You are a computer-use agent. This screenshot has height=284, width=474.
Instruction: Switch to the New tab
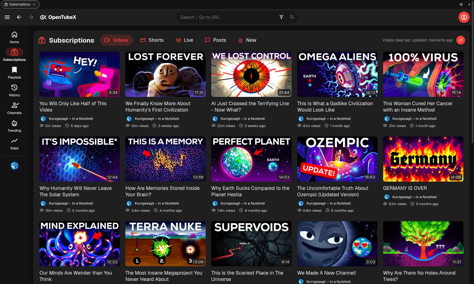247,40
